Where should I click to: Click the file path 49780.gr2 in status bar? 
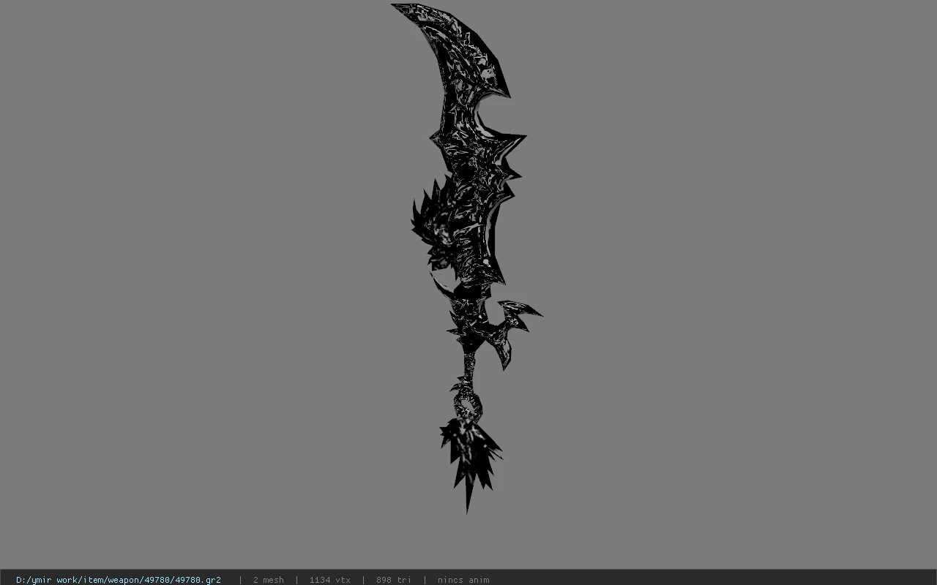pyautogui.click(x=119, y=580)
